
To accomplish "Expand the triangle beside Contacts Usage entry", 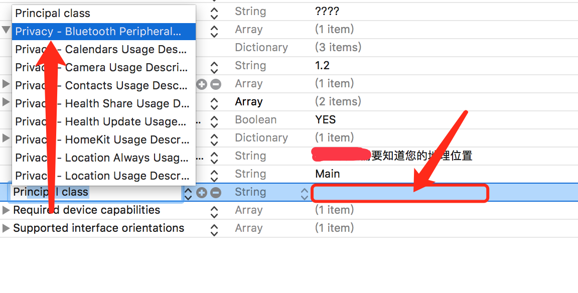I will coord(6,84).
